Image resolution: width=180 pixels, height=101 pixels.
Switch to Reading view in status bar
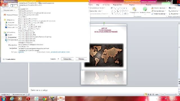pos(151,95)
